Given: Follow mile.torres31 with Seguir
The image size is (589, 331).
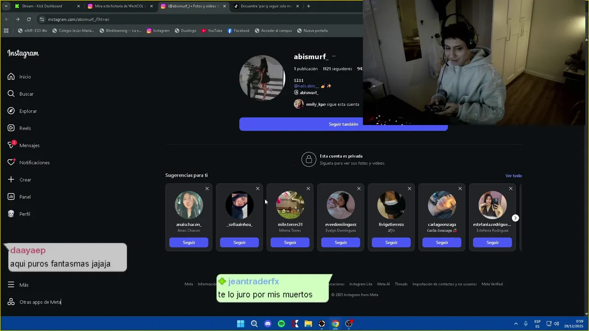Looking at the screenshot, I should [290, 242].
